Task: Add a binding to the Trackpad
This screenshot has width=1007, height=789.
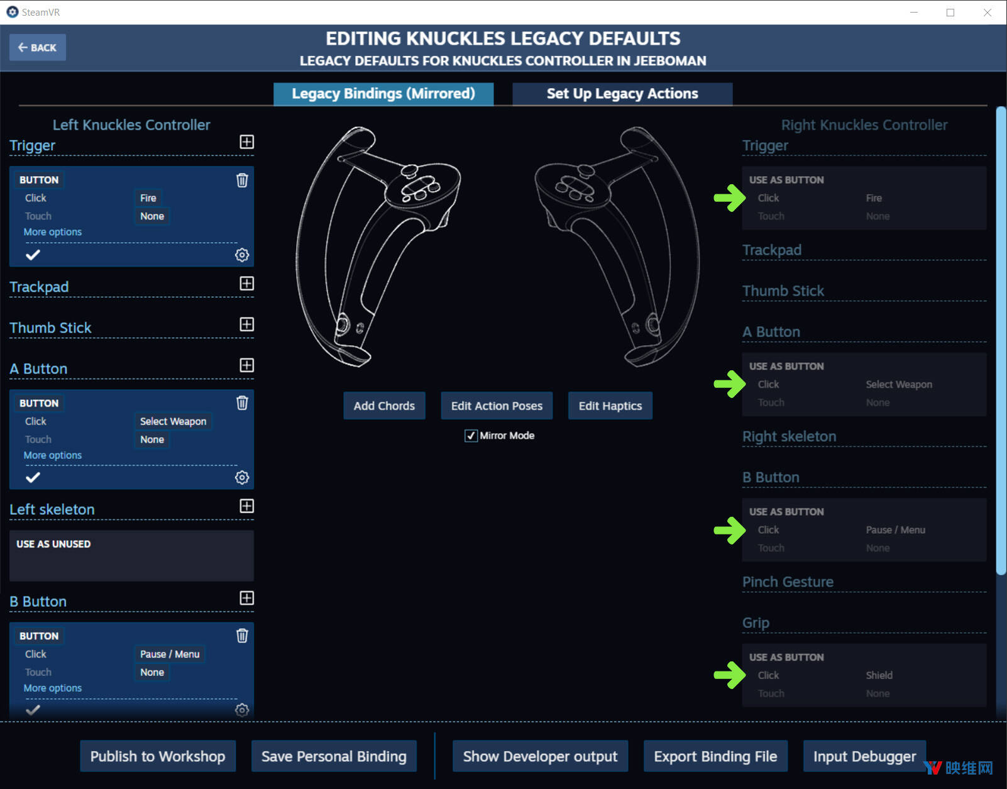Action: click(x=247, y=284)
